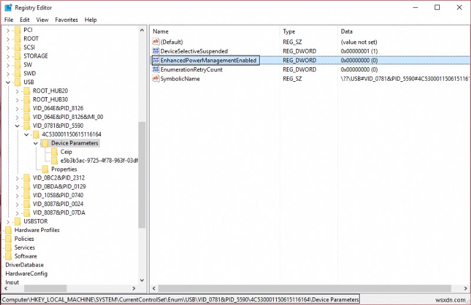Click the tree pane horizontal scrollbar thumb
This screenshot has height=305, width=471.
click(45, 289)
